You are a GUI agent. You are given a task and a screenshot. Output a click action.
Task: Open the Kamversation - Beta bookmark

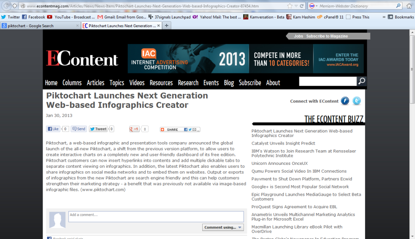pyautogui.click(x=263, y=17)
